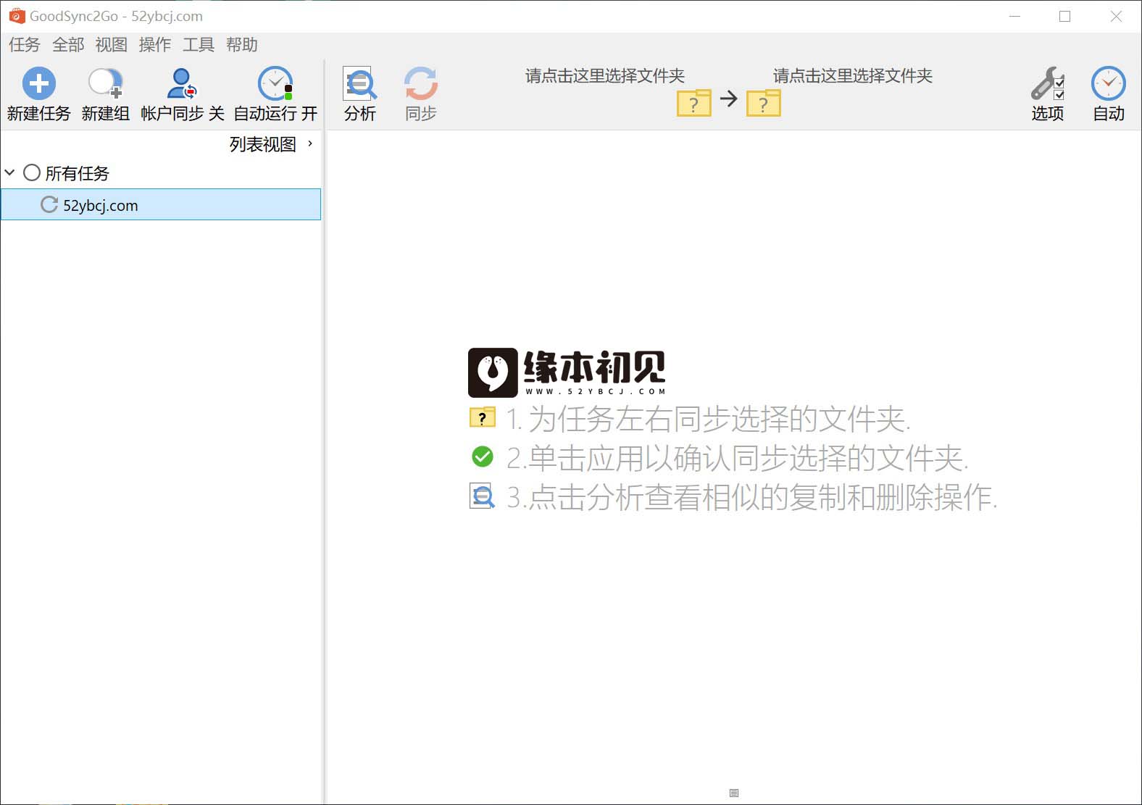Click left 请点击这里选择文件夹 link

click(605, 75)
